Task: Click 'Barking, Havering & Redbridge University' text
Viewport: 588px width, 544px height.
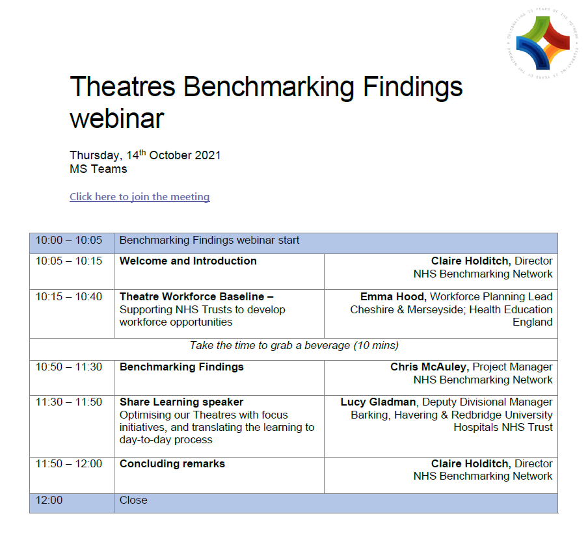Action: (x=451, y=415)
